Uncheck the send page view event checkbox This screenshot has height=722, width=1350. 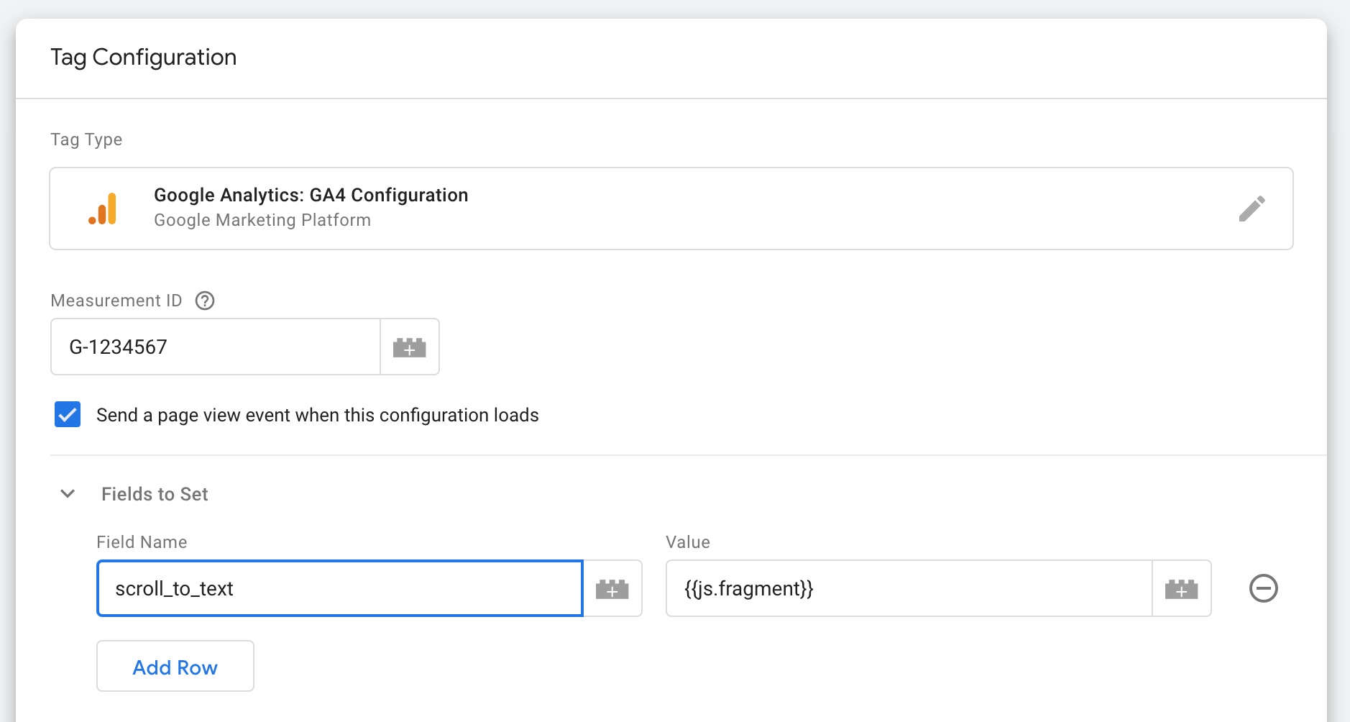pos(68,415)
